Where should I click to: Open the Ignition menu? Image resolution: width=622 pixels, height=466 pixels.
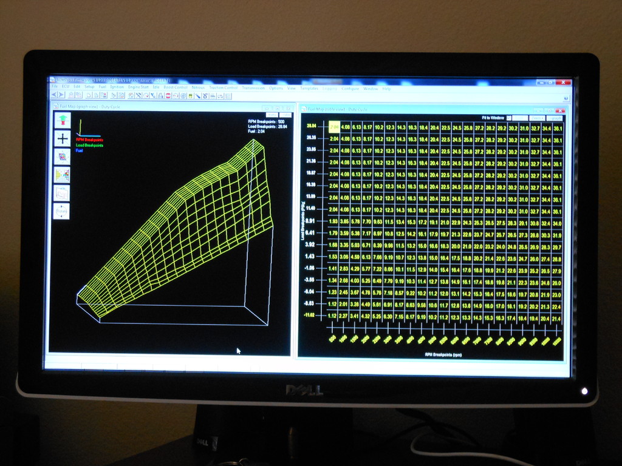click(117, 87)
